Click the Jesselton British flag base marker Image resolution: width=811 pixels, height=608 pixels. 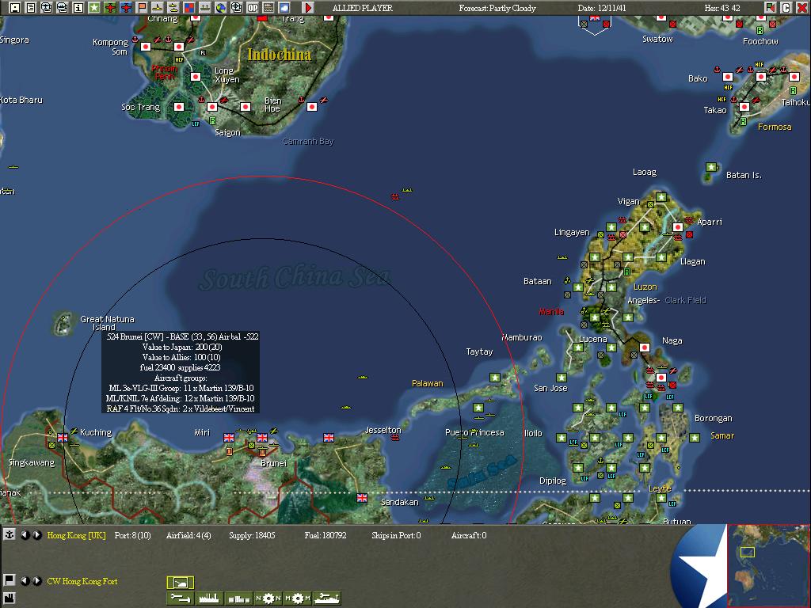tap(329, 438)
